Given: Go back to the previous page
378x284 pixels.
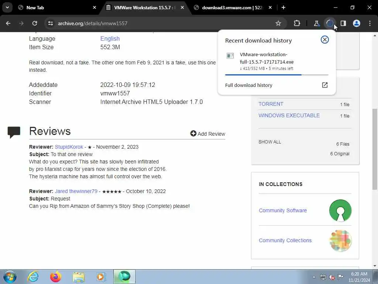Looking at the screenshot, I should (8, 23).
